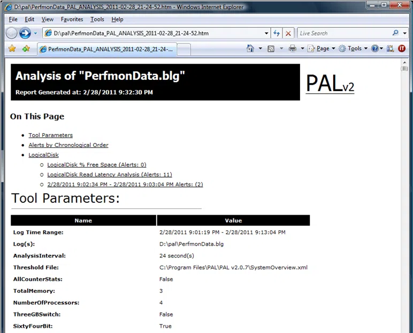
Task: Click the PALv2 logo link
Action: [x=330, y=83]
